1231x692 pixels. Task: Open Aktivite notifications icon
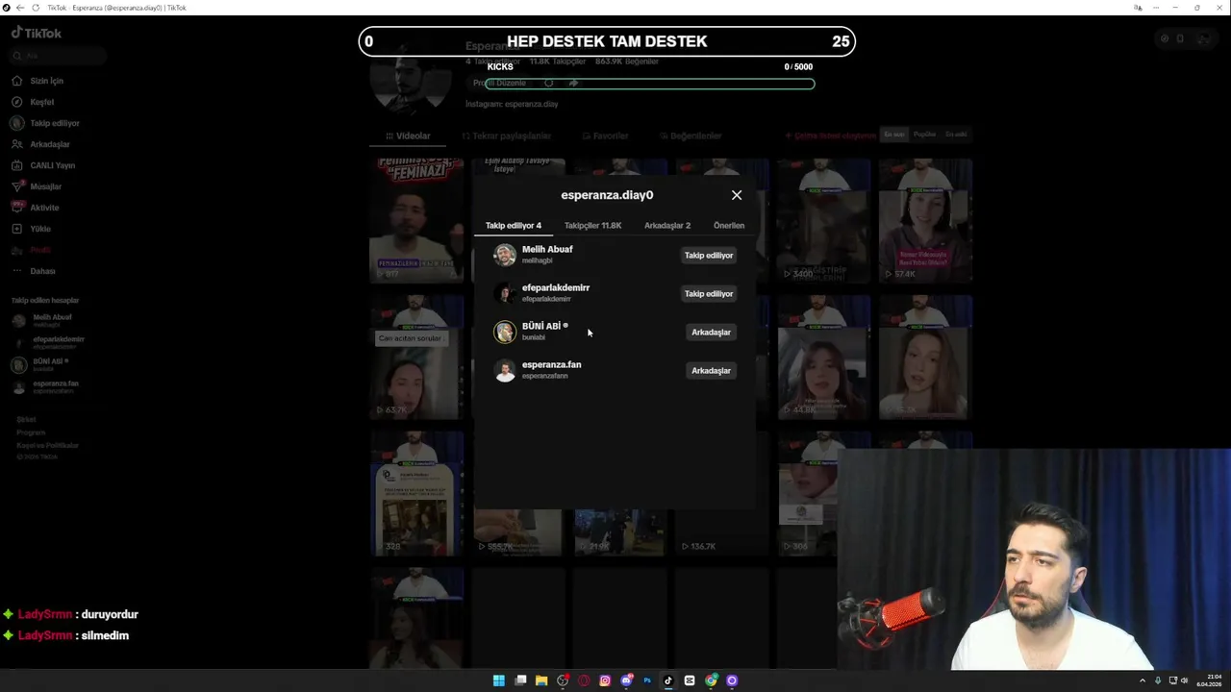click(17, 208)
